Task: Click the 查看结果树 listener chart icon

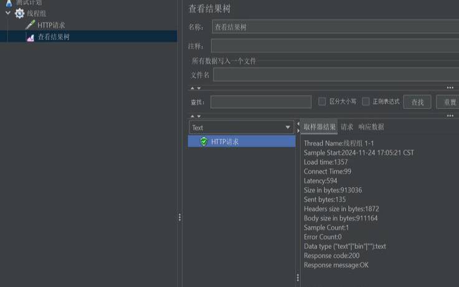Action: tap(31, 37)
